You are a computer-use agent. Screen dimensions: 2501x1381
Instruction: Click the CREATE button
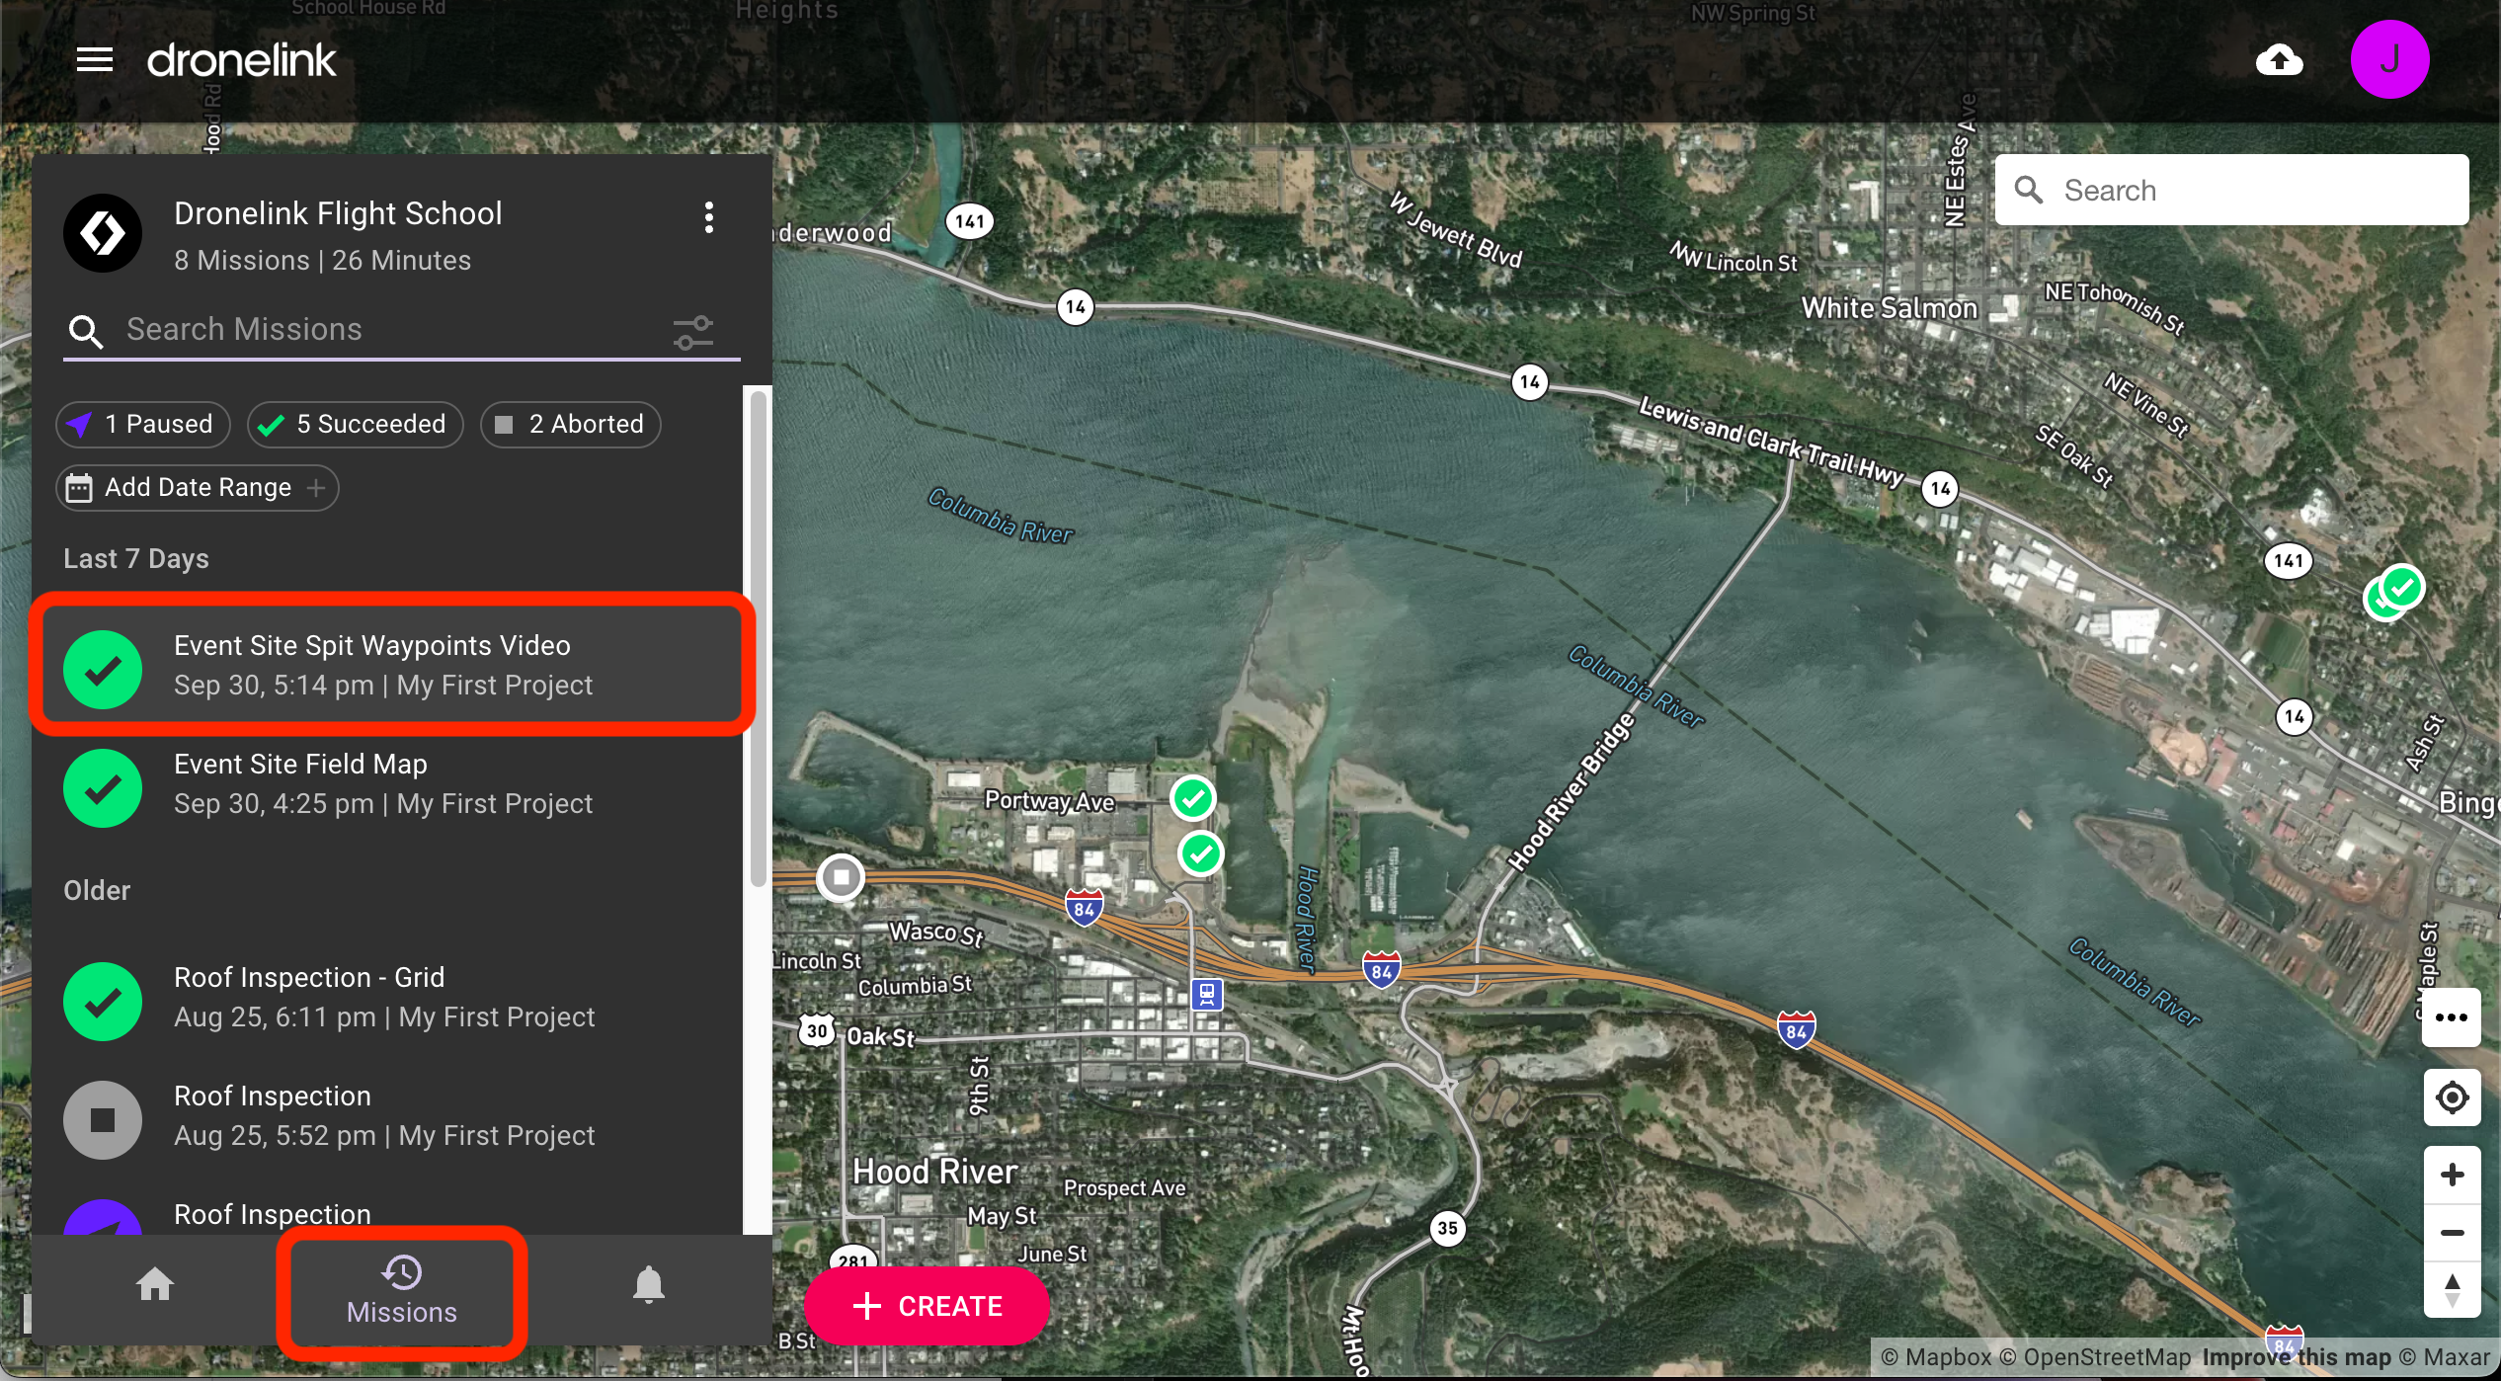click(927, 1306)
